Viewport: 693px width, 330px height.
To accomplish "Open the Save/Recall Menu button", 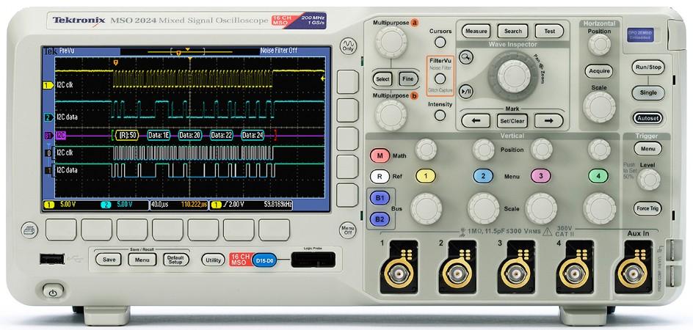I will coord(142,260).
